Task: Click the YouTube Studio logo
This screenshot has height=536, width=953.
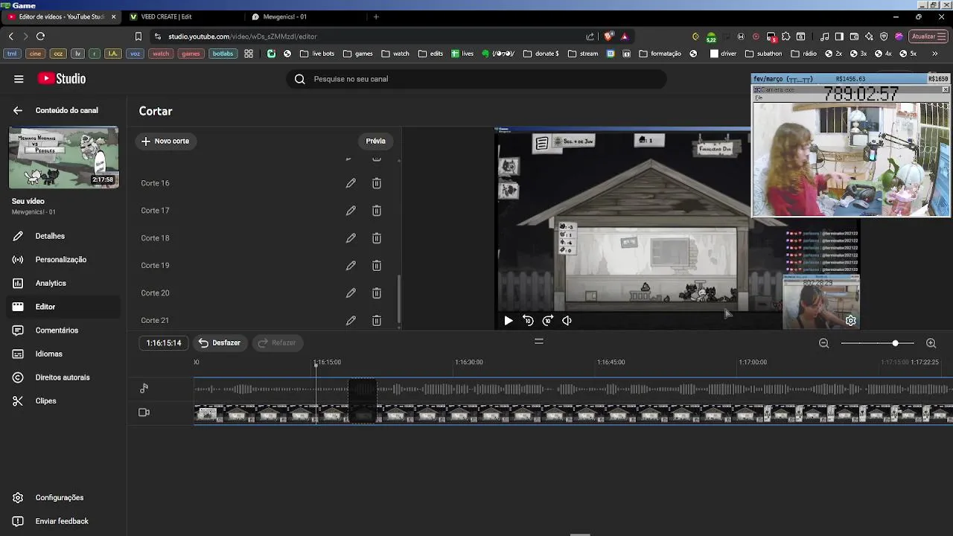Action: point(62,79)
